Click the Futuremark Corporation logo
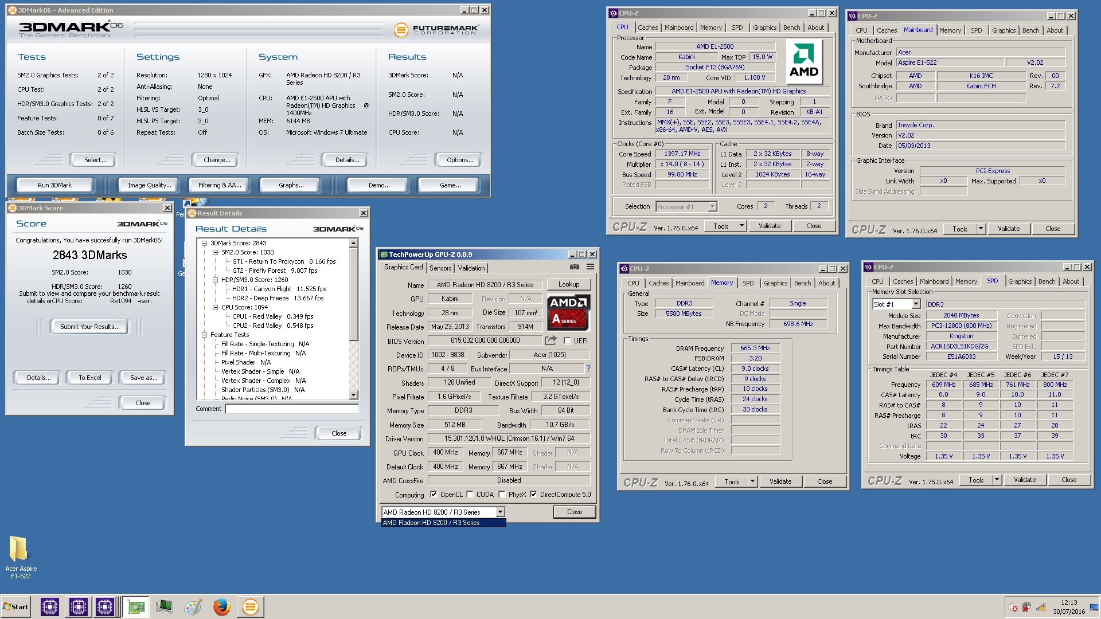Image resolution: width=1101 pixels, height=619 pixels. (x=436, y=30)
